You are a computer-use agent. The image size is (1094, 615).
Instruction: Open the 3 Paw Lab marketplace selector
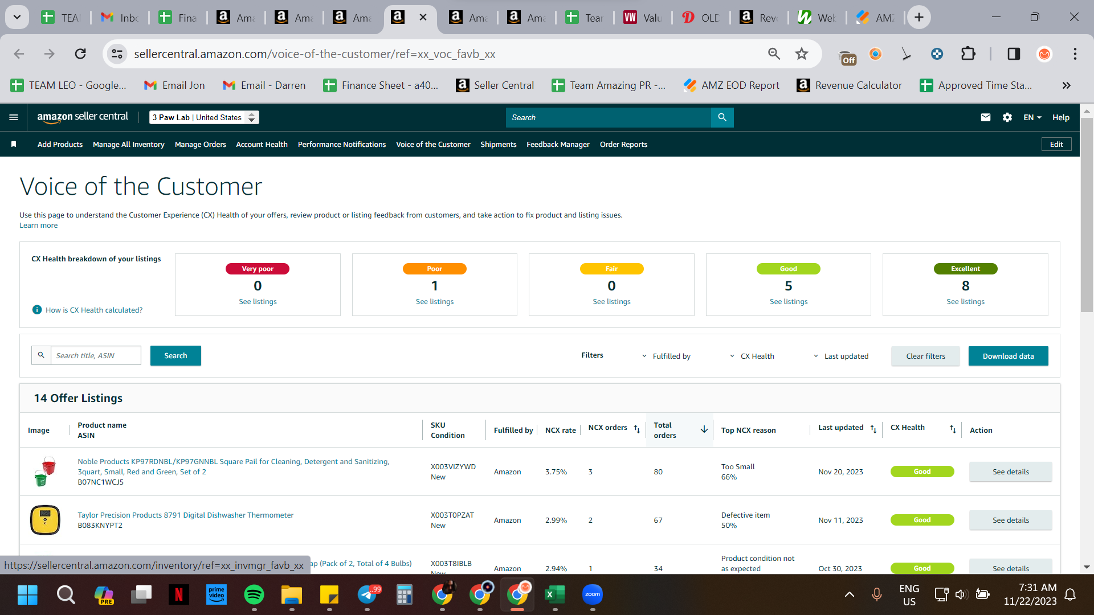click(x=204, y=117)
